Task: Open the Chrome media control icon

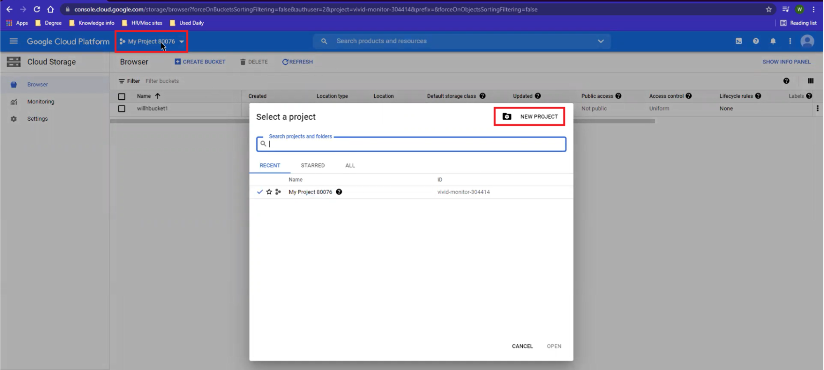Action: [786, 9]
